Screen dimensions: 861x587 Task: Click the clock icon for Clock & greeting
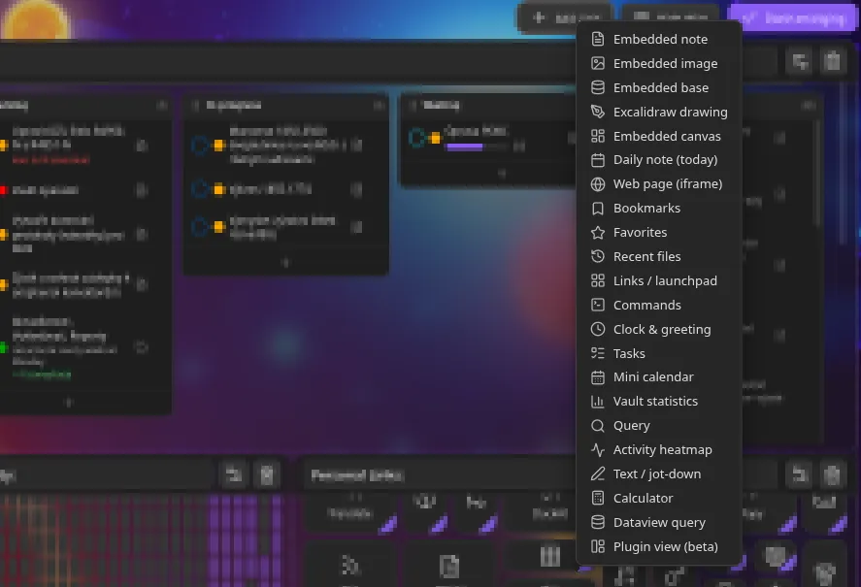tap(597, 329)
